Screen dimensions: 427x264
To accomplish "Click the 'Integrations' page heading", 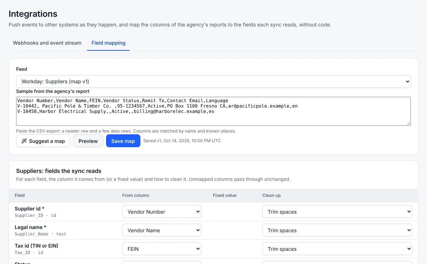I will (33, 14).
